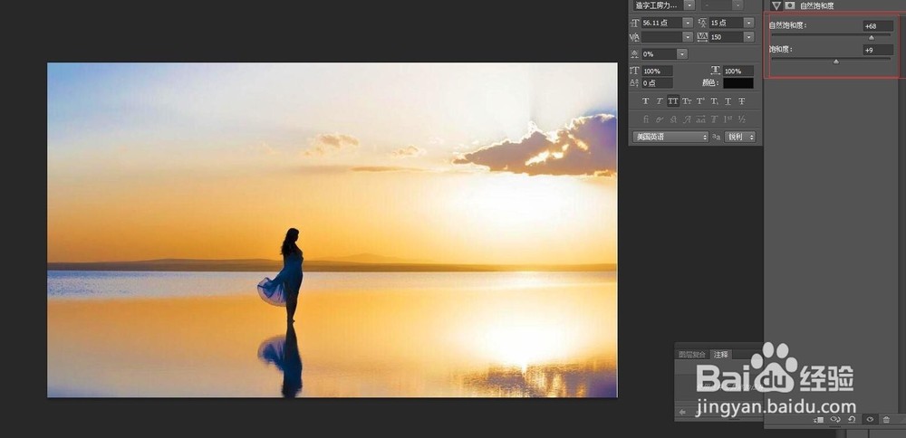The width and height of the screenshot is (906, 438).
Task: Enable stylistic alternates (aa) OpenType option
Action: point(700,119)
